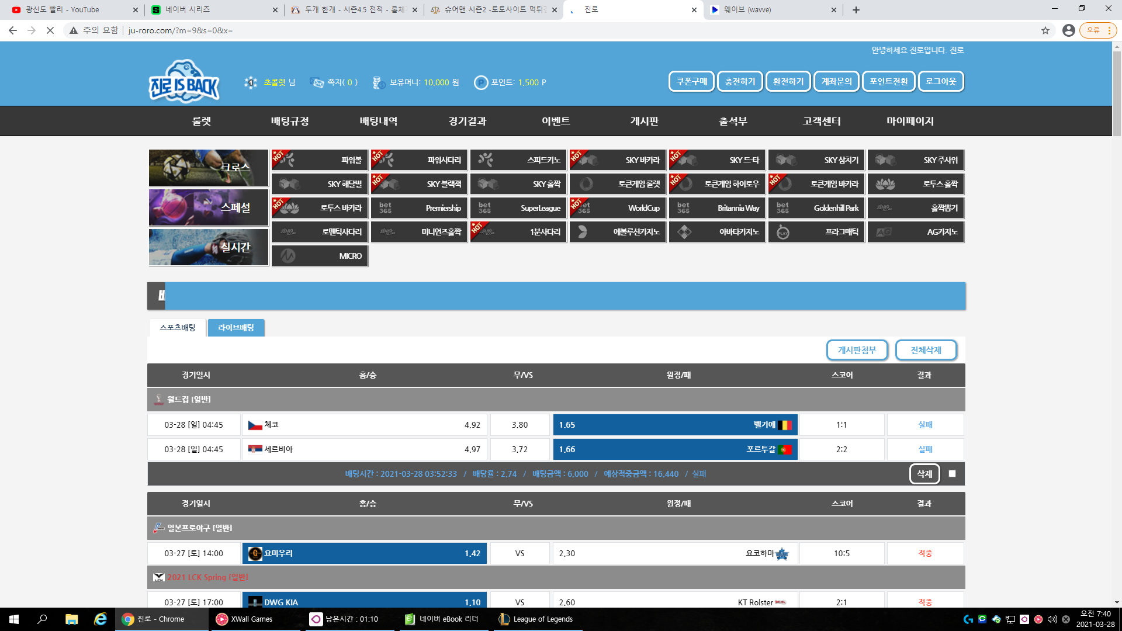1122x631 pixels.
Task: Open 배팅내역 menu item
Action: [x=379, y=121]
